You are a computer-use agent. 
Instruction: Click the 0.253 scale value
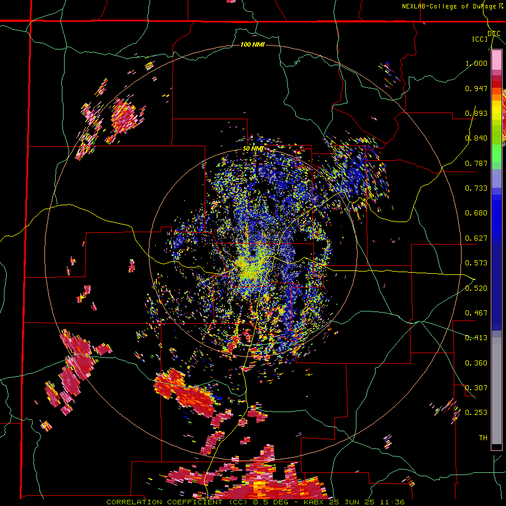[476, 413]
